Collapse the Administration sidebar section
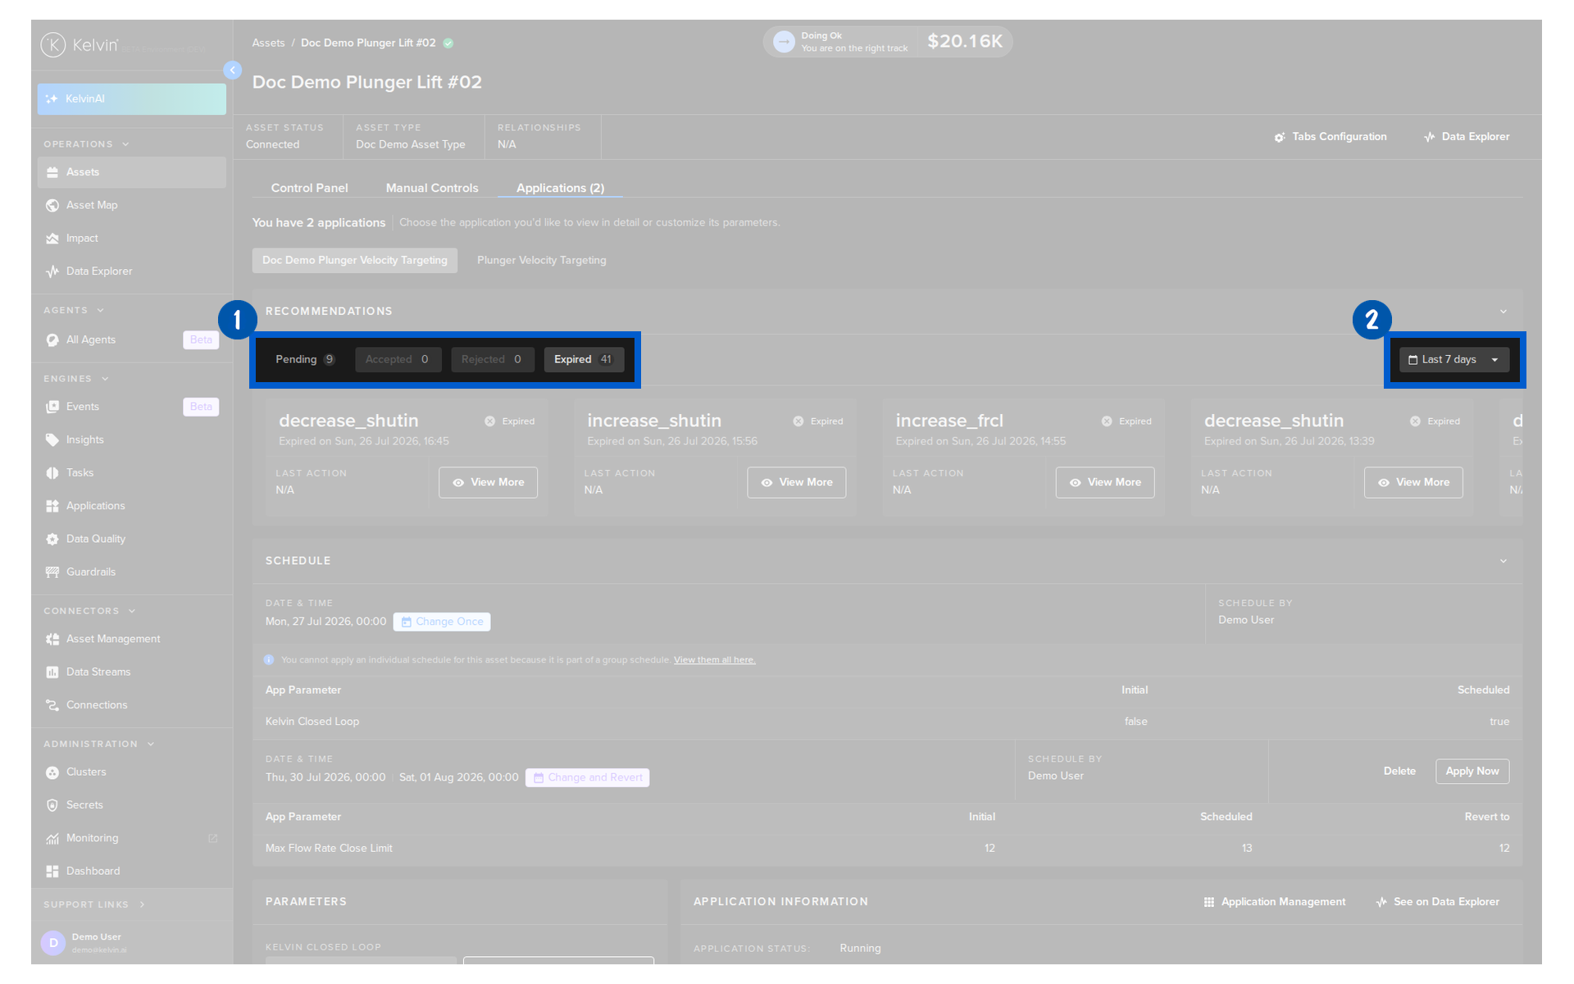 pyautogui.click(x=99, y=744)
